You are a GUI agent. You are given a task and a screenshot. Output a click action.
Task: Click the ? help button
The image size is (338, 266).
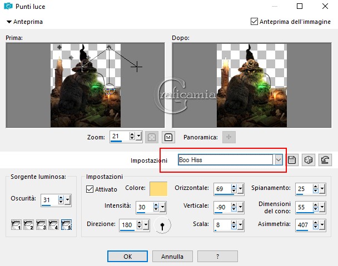tap(217, 257)
